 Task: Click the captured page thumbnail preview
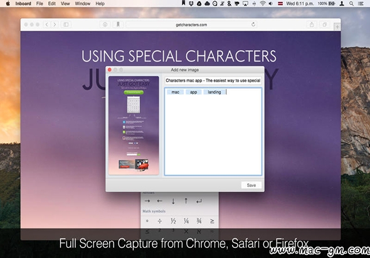[x=134, y=126]
